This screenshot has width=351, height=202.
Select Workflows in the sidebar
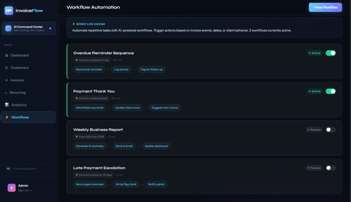(x=28, y=117)
